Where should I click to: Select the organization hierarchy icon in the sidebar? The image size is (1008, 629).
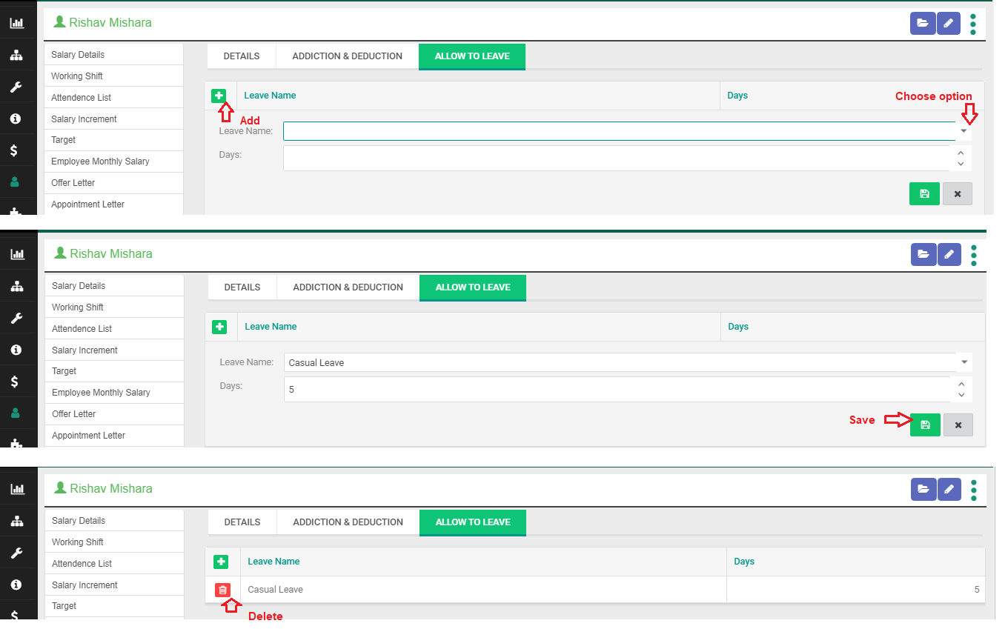[x=18, y=55]
